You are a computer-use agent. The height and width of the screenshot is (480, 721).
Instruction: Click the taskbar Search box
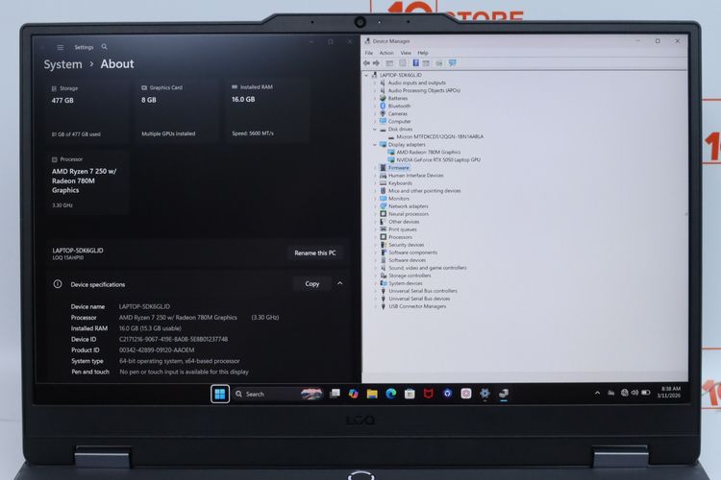pyautogui.click(x=278, y=394)
